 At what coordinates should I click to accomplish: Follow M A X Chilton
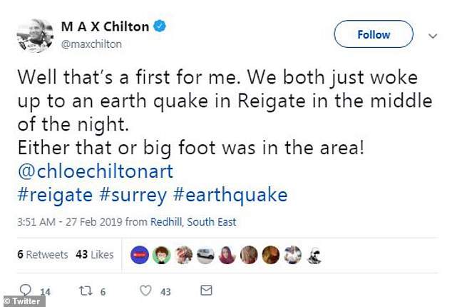[x=373, y=34]
